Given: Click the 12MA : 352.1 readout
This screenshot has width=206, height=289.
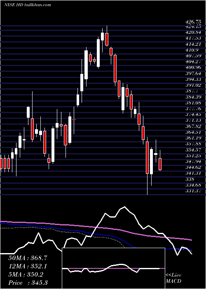Looking at the screenshot, I should point(28,266).
